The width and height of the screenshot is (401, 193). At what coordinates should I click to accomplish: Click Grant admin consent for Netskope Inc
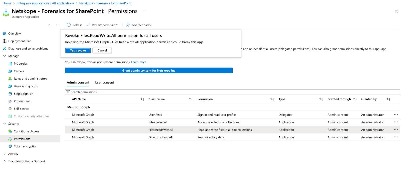click(149, 70)
